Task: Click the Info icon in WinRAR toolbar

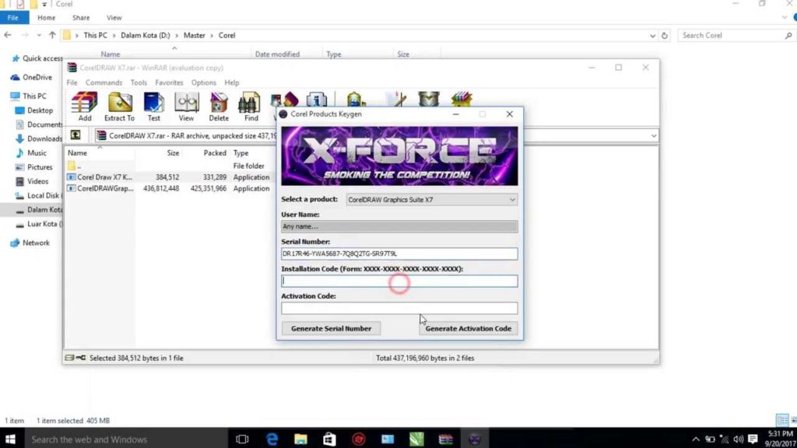Action: coord(316,100)
